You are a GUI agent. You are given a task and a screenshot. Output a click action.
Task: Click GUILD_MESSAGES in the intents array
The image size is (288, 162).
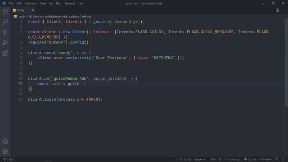pos(217,32)
